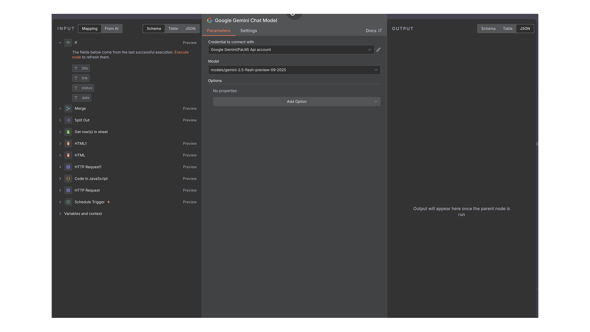Switch input view to Table
590x332 pixels.
(173, 29)
